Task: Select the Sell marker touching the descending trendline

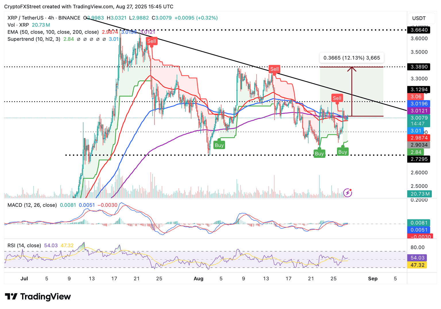Action: coord(274,69)
